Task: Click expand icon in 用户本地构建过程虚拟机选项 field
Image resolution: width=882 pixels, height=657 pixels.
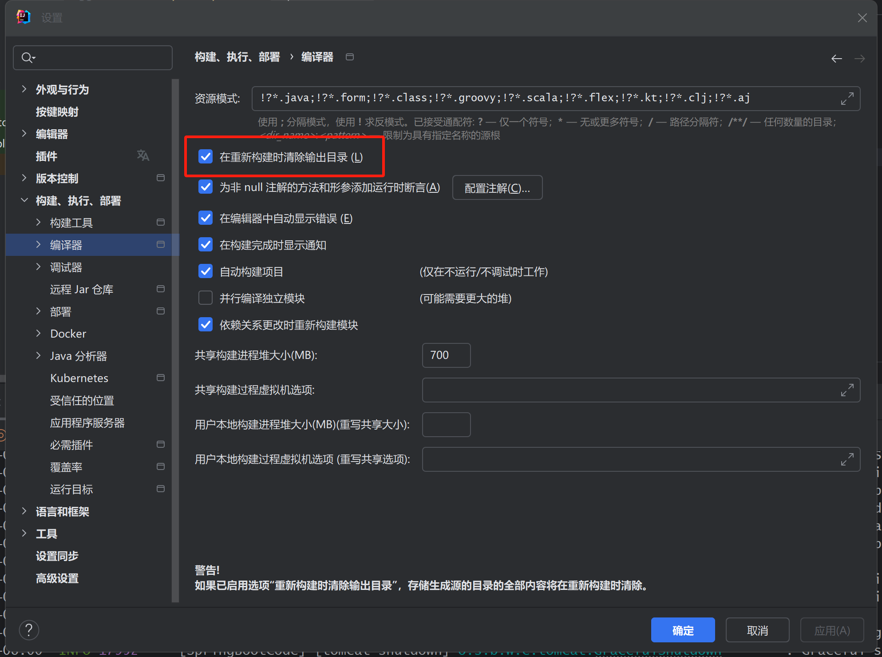Action: coord(847,459)
